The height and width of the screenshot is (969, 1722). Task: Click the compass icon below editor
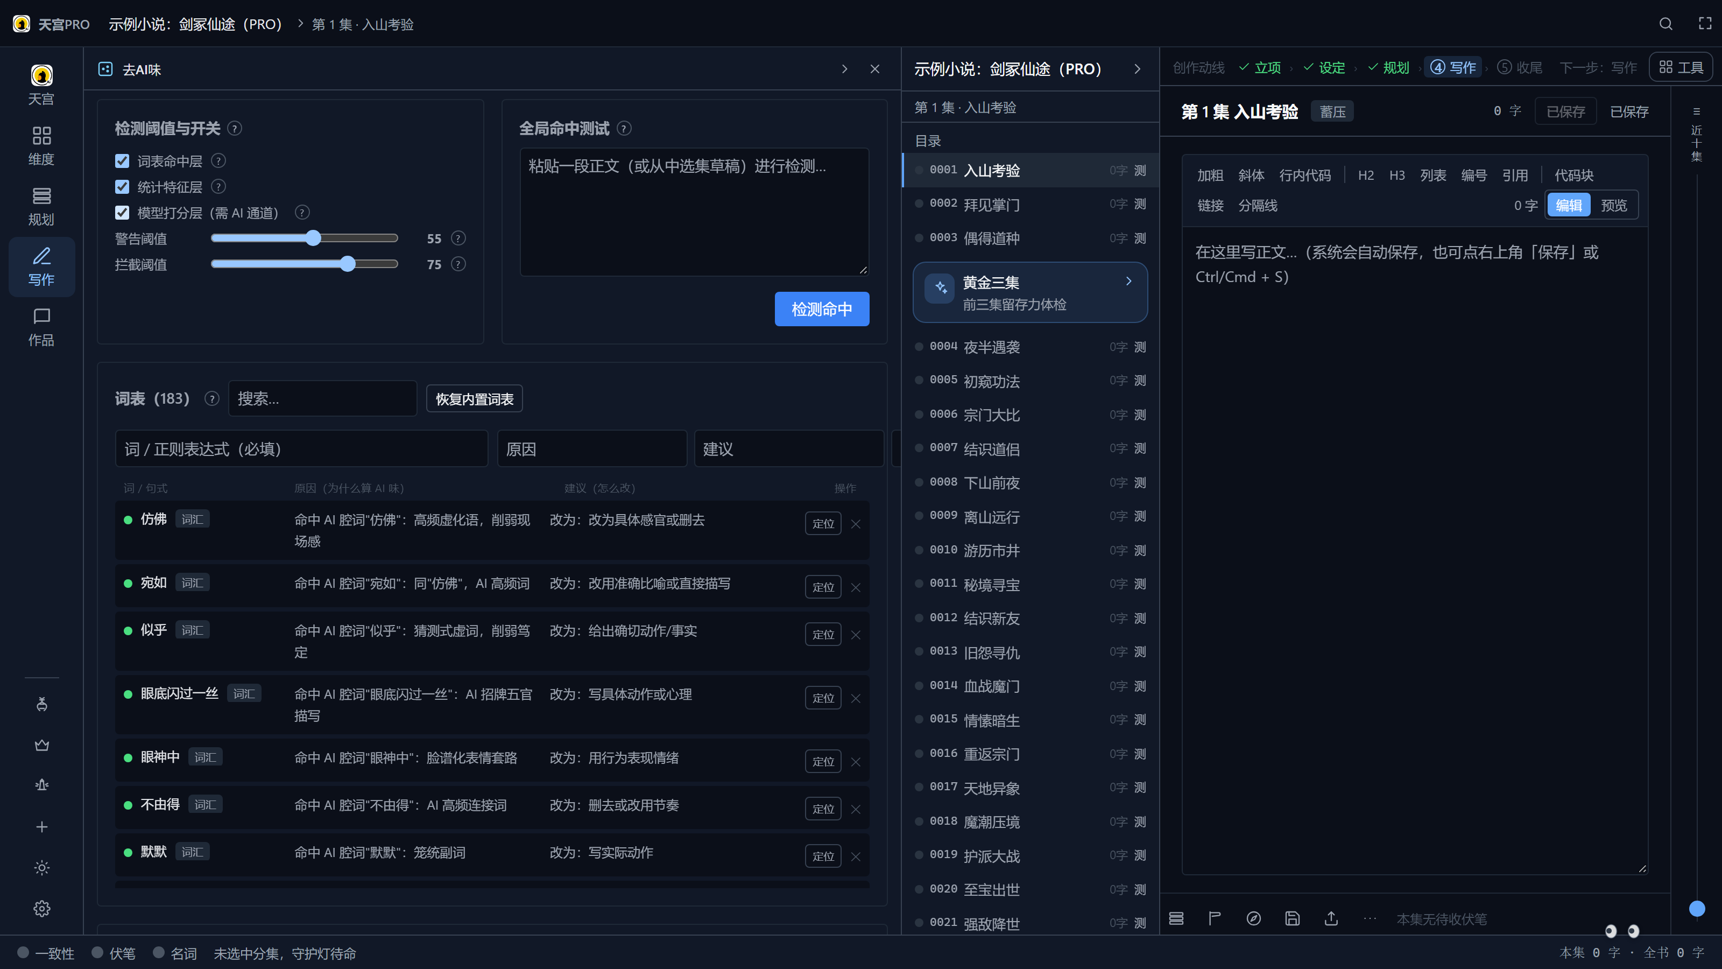tap(1253, 919)
